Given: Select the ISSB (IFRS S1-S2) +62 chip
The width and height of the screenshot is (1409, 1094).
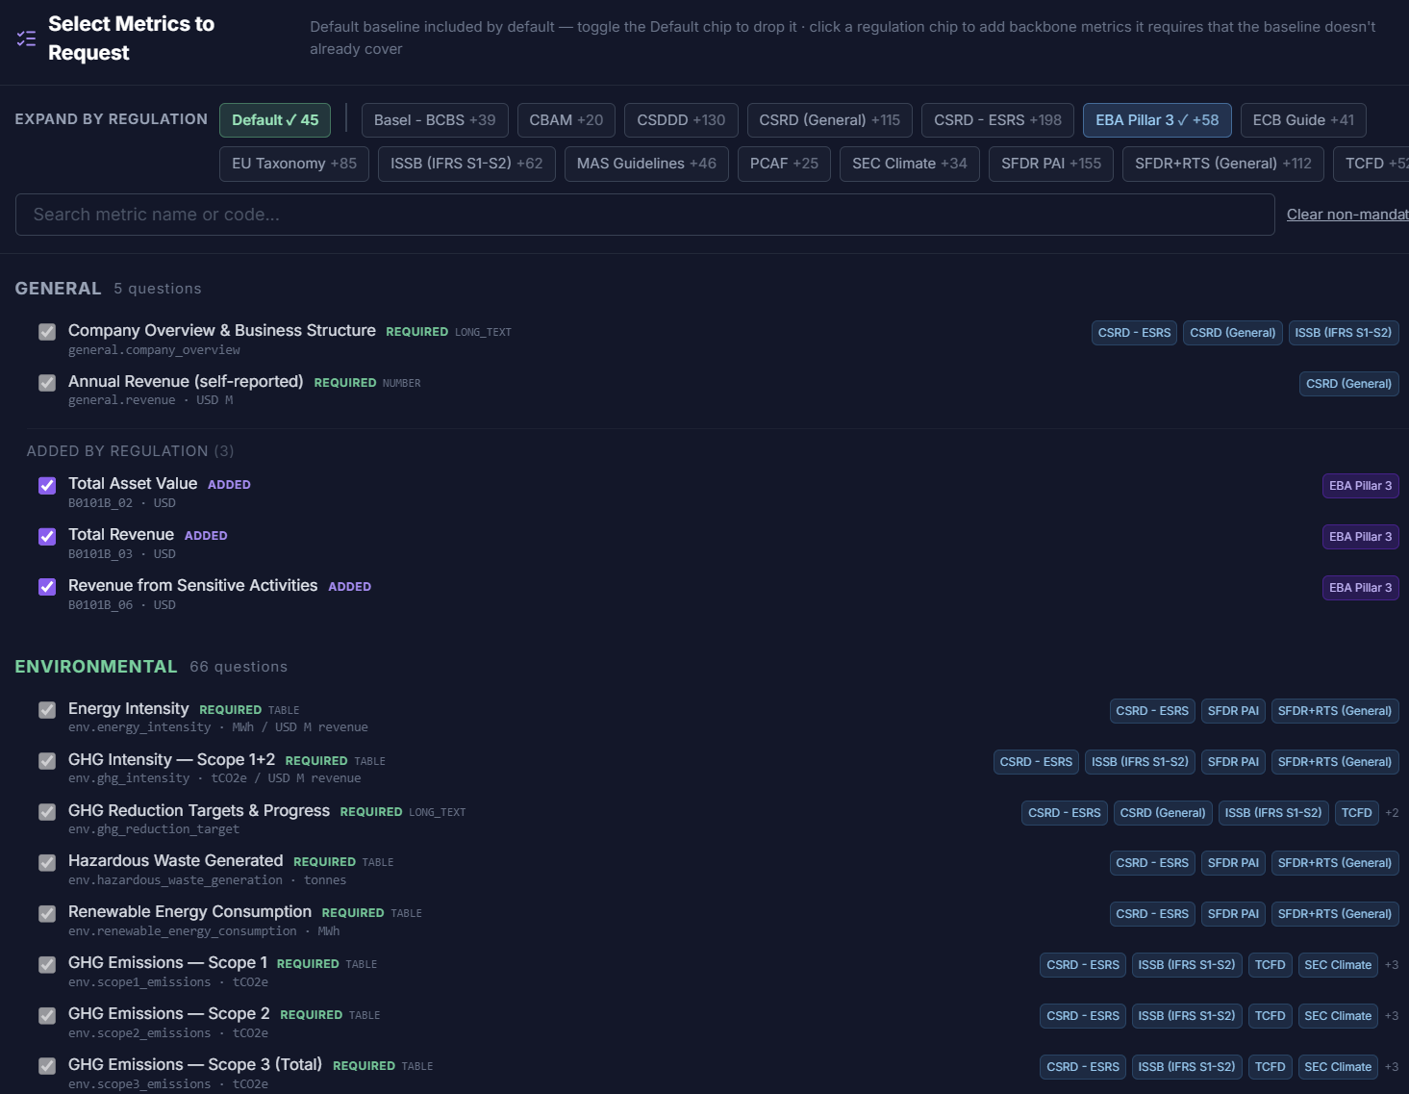Looking at the screenshot, I should (466, 164).
